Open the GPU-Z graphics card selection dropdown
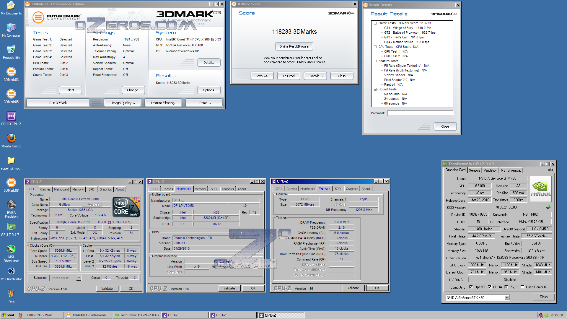Viewport: 567px width, 319px height. (507, 297)
